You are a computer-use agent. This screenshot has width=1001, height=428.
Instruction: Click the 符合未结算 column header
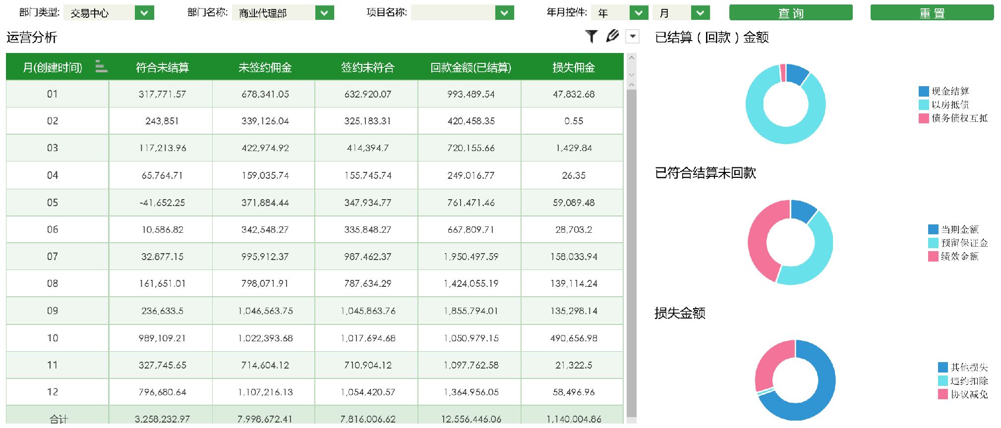tap(162, 67)
